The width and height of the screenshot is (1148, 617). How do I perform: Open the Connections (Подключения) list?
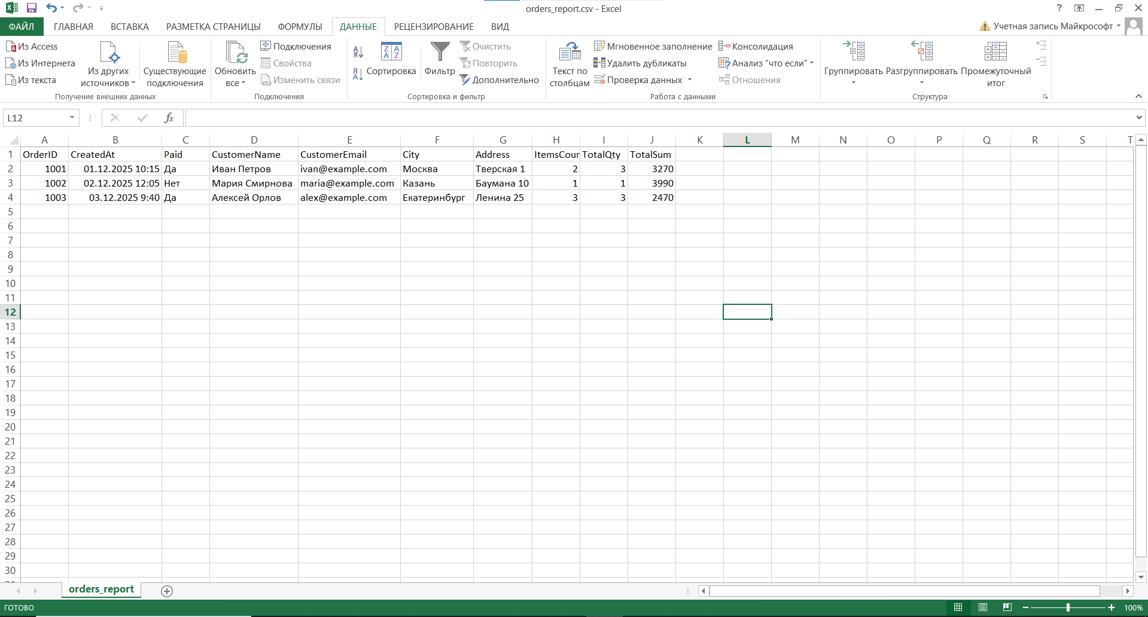(296, 47)
